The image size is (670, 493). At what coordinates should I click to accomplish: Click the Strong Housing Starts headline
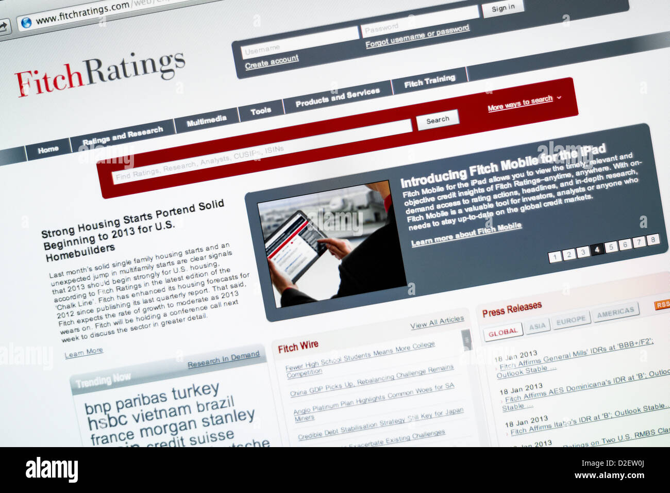point(134,231)
